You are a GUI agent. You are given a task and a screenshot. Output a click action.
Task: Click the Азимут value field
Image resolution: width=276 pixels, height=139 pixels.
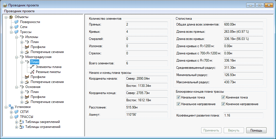[x=146, y=115]
